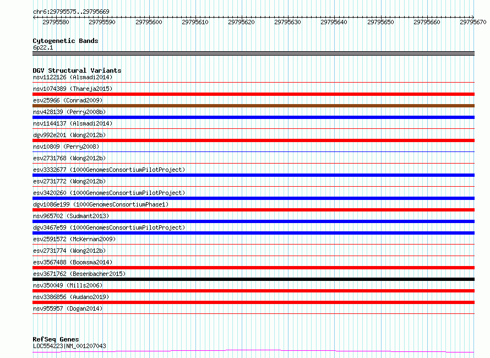490x358 pixels.
Task: Click ruler position 29795580
Action: click(56, 22)
